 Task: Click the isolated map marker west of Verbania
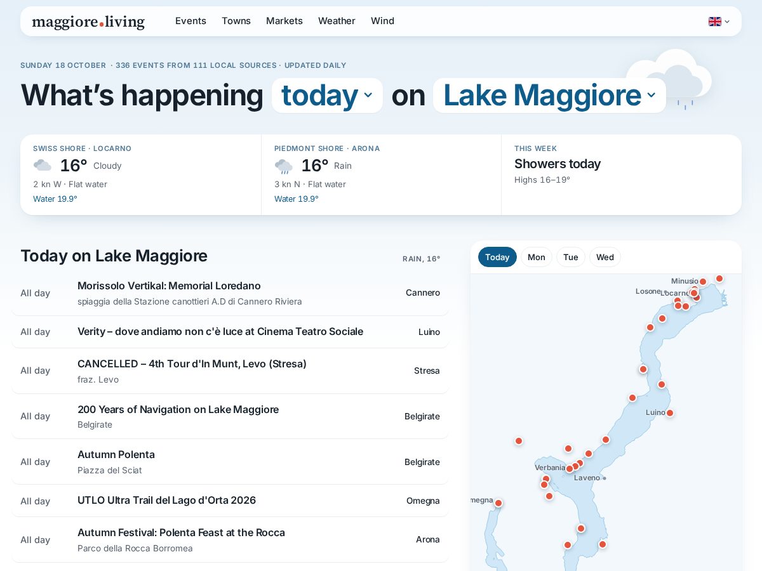tap(519, 441)
